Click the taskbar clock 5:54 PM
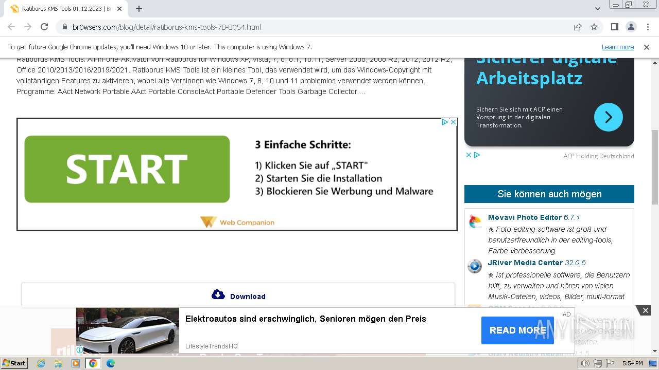The image size is (659, 370). pyautogui.click(x=632, y=363)
